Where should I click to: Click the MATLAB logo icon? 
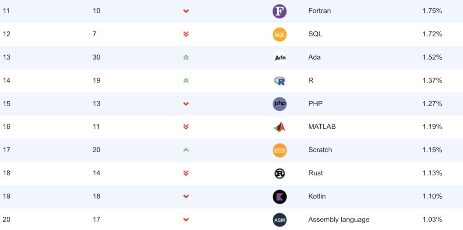280,127
